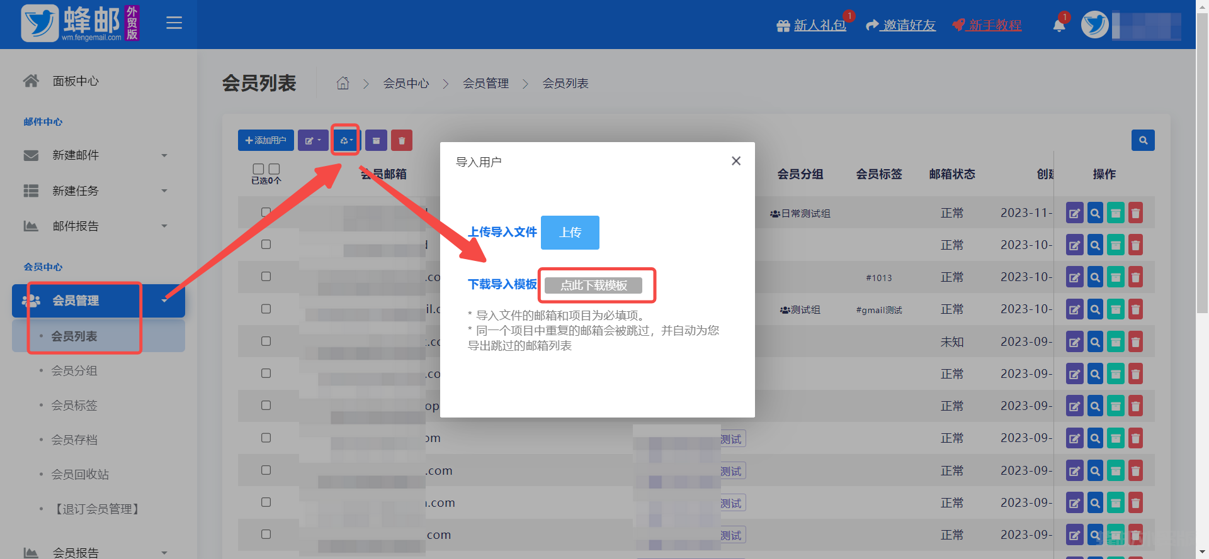
Task: Click the notification bell icon
Action: 1059,25
